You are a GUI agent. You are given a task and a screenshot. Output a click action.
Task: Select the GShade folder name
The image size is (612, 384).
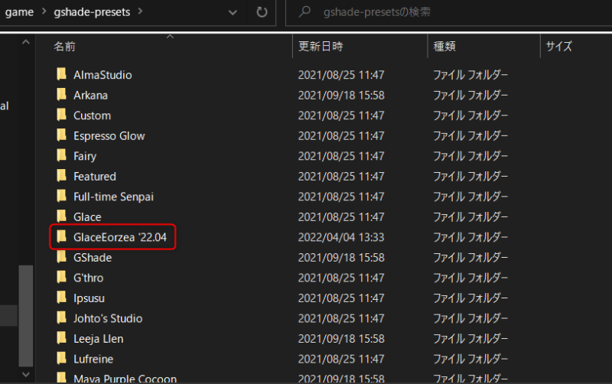pos(93,257)
